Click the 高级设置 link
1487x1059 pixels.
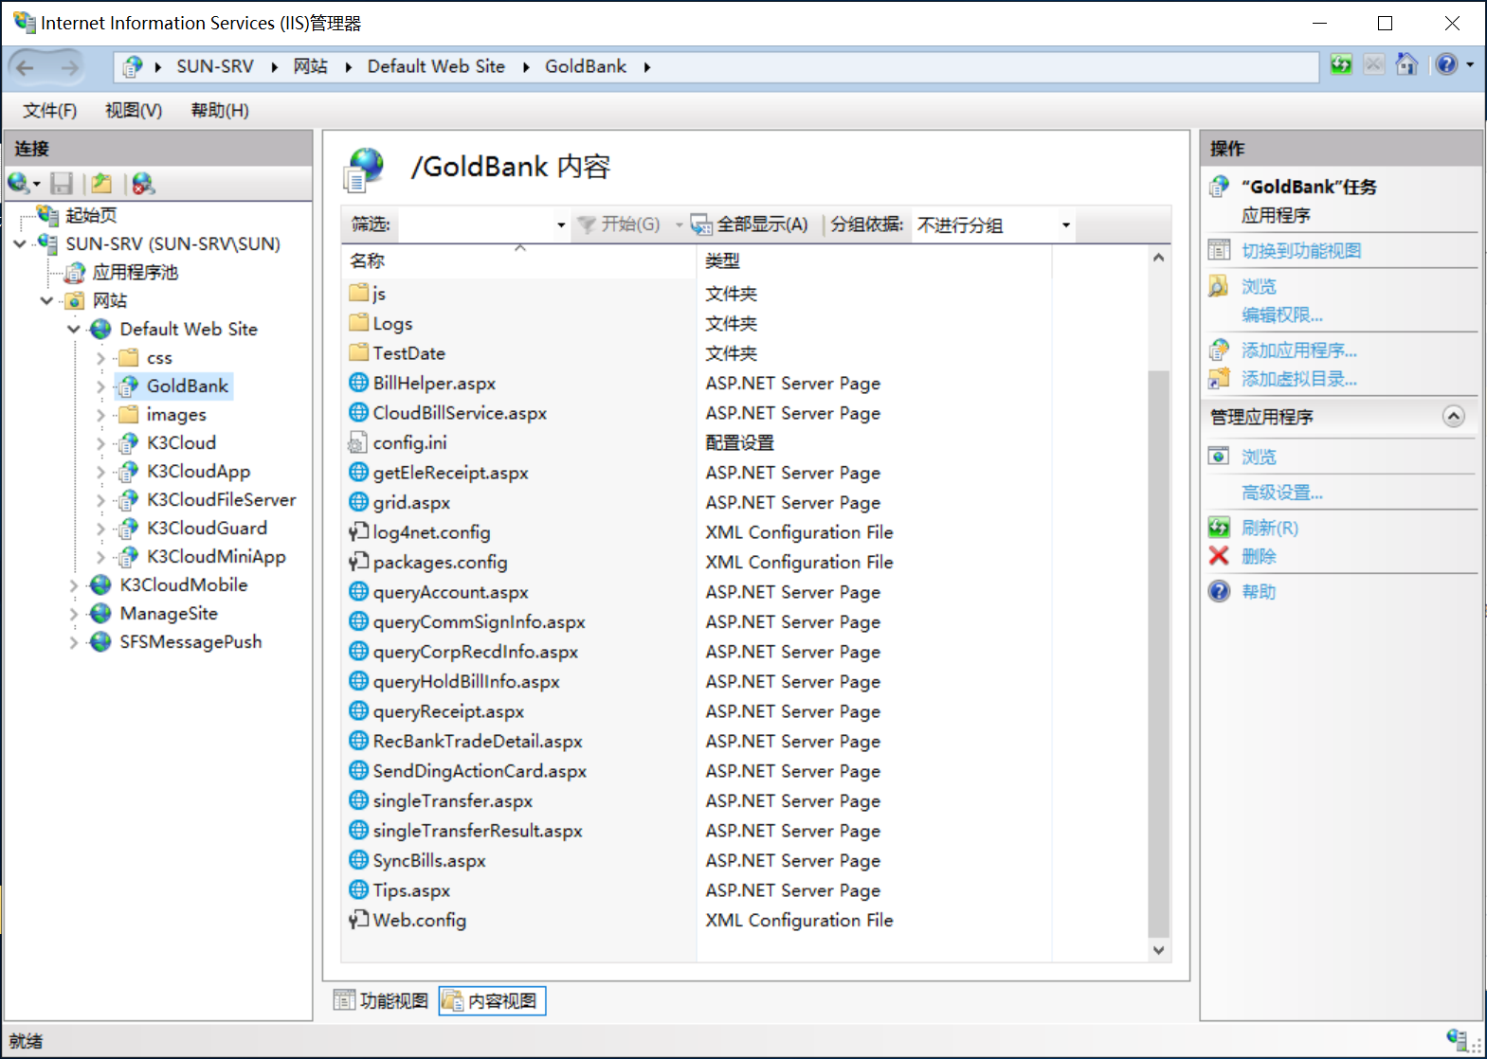(1281, 493)
